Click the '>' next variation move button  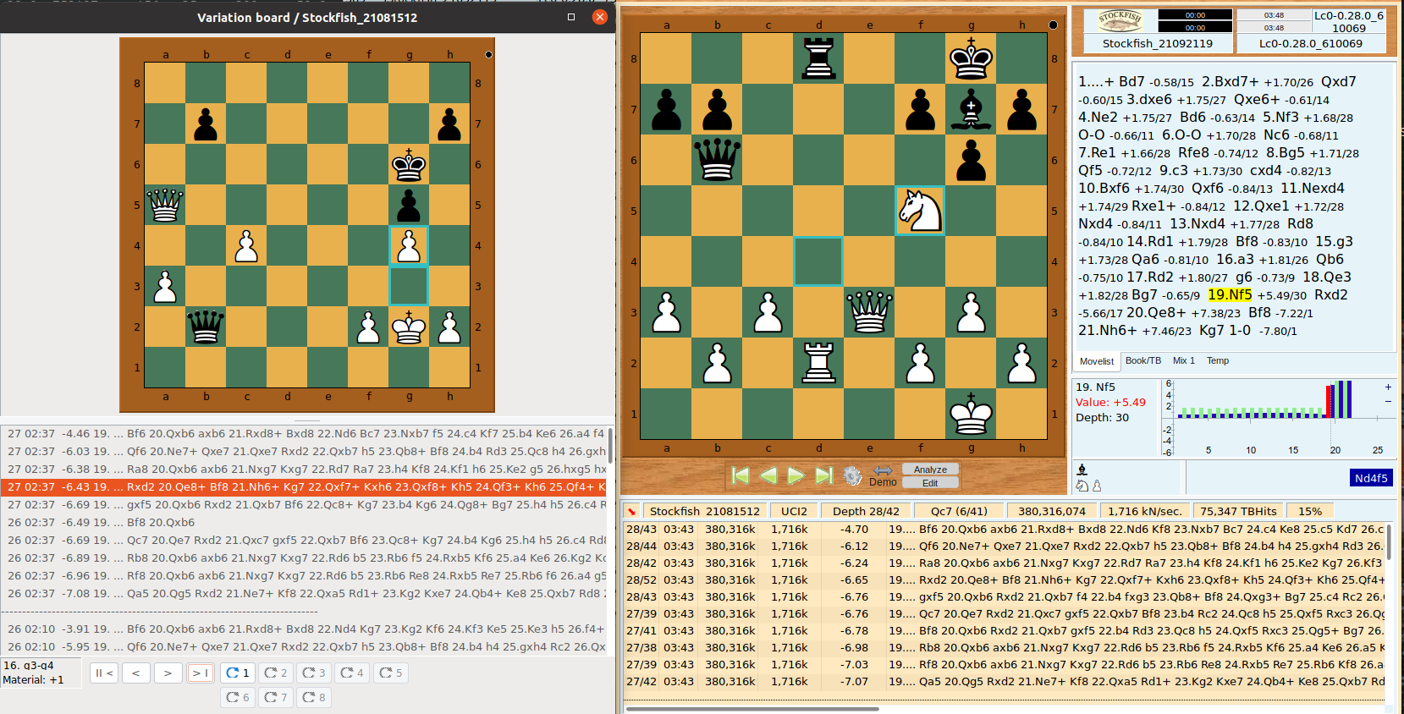[x=168, y=673]
